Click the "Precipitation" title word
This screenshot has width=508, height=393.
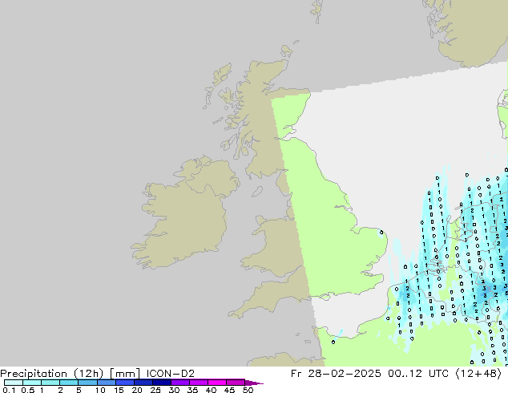click(x=34, y=374)
